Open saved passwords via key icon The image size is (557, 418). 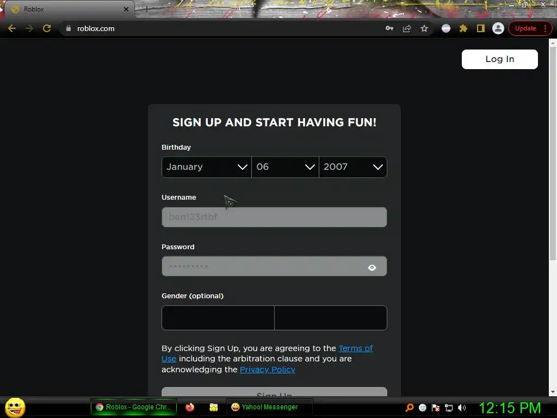point(389,28)
